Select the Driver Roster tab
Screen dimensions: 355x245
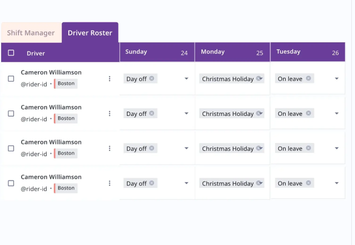pyautogui.click(x=90, y=33)
